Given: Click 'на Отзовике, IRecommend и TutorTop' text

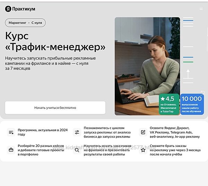Looking at the screenshot, I should (x=168, y=108).
